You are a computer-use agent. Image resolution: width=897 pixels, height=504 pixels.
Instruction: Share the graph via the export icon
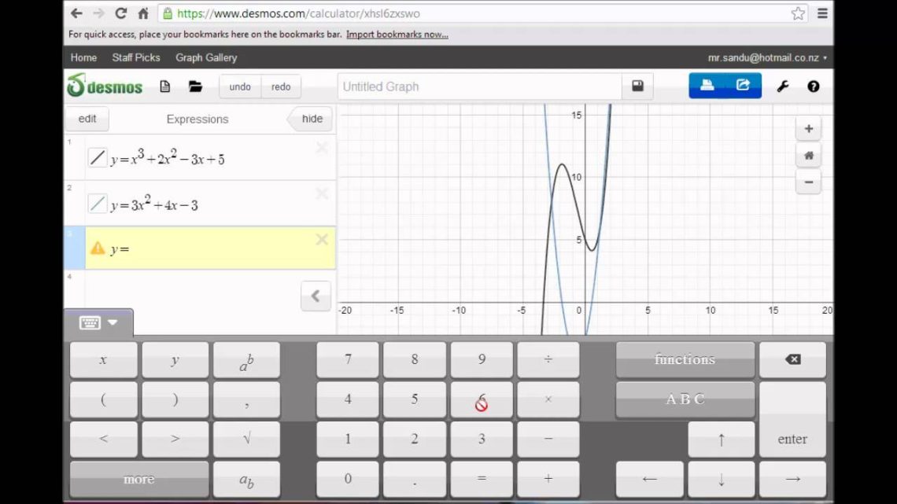(744, 86)
